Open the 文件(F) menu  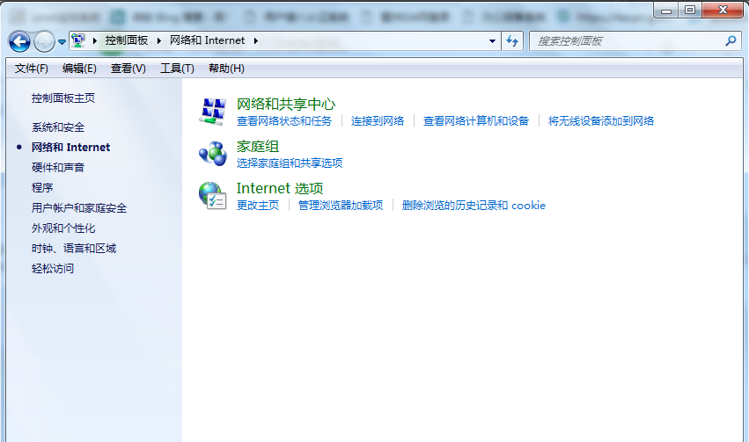32,69
